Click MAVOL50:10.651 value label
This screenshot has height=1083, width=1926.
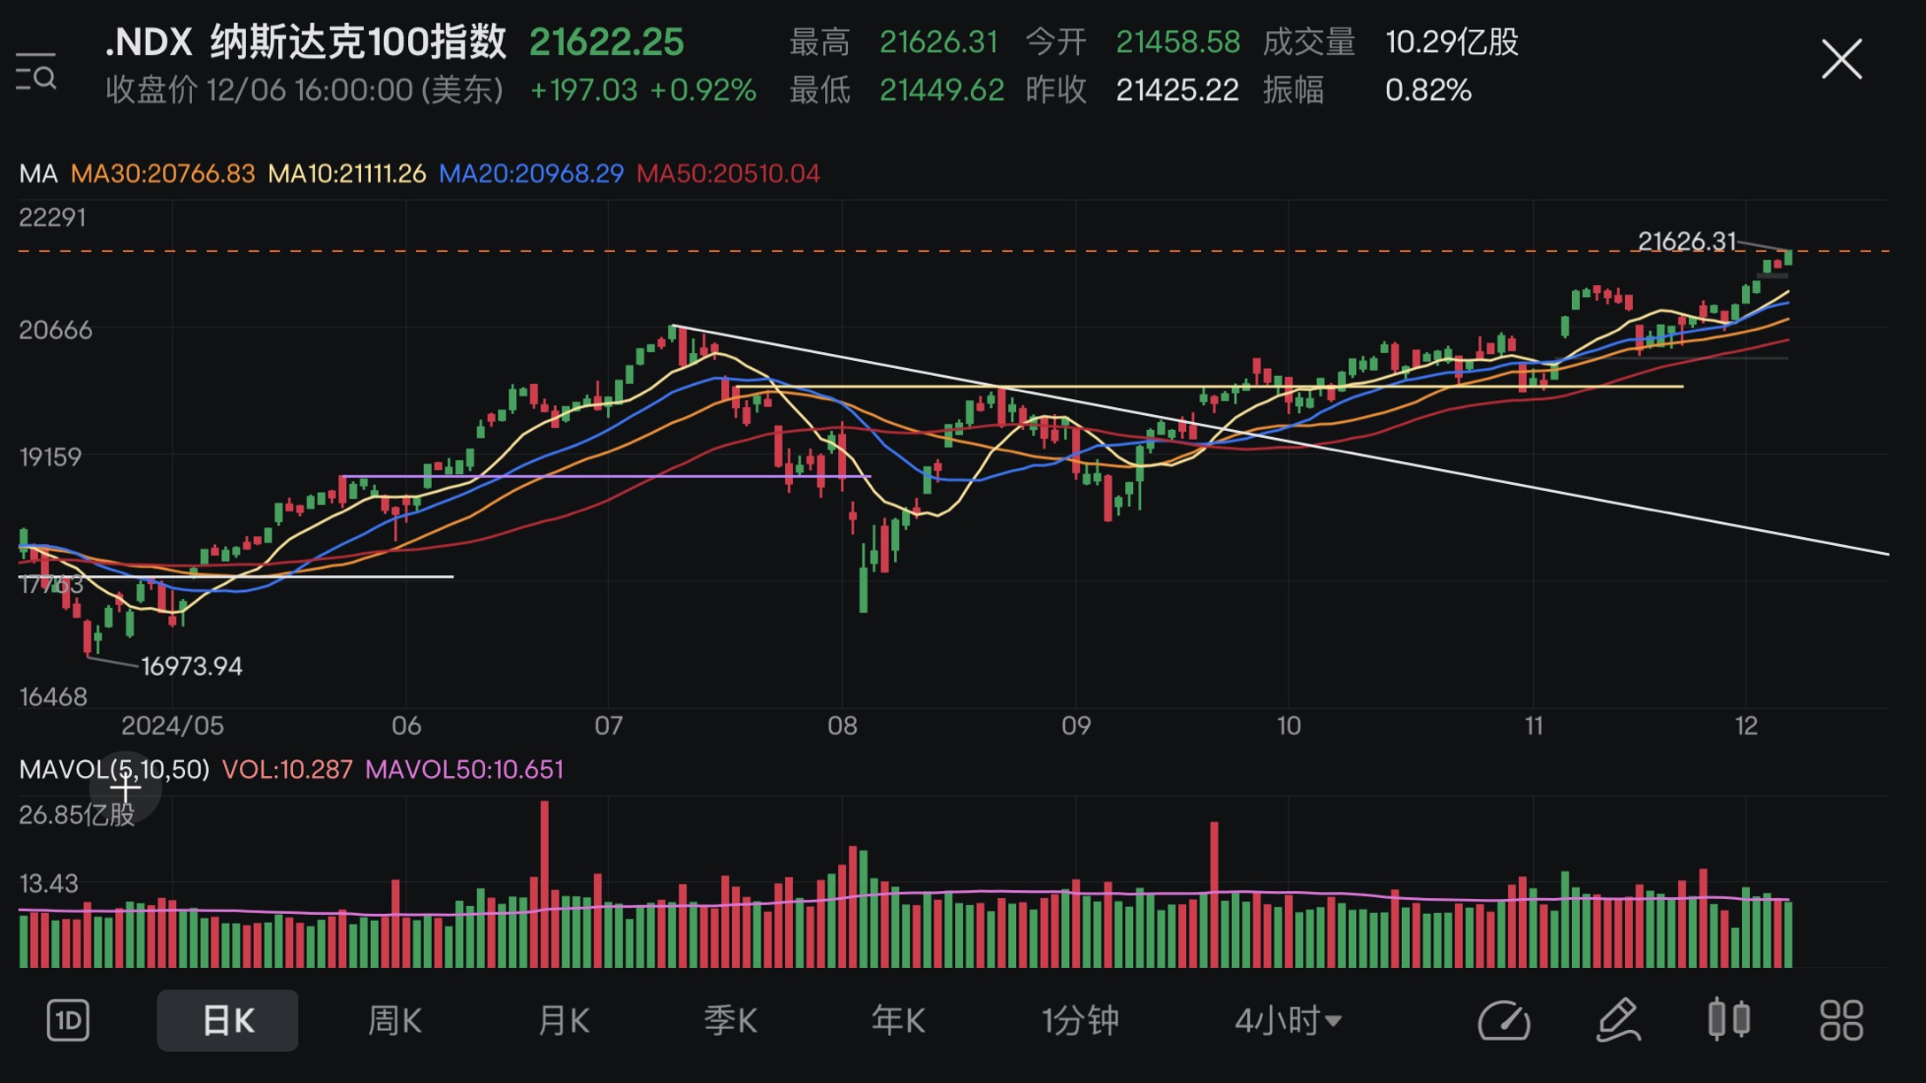[465, 770]
